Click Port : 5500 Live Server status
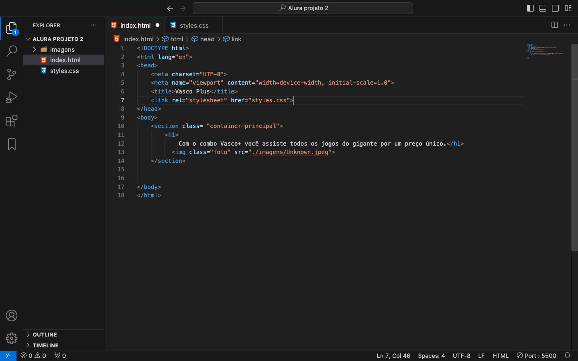The height and width of the screenshot is (361, 578). 537,356
